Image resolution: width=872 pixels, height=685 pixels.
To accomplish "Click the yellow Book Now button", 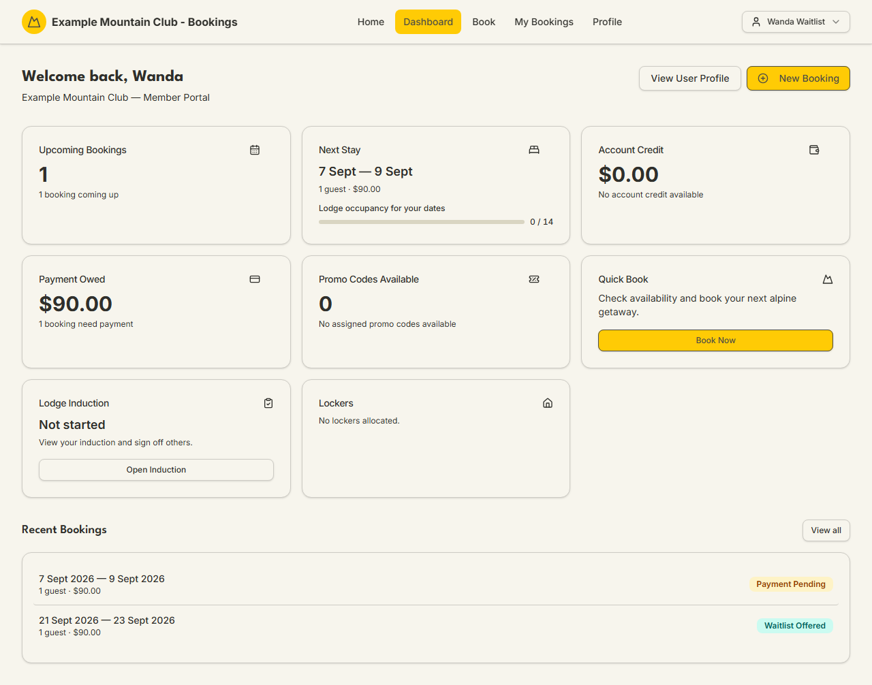I will 715,340.
